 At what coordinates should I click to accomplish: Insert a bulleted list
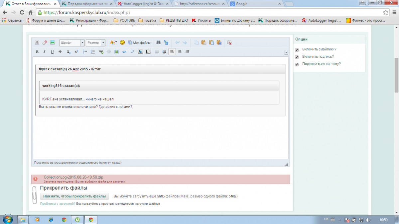click(85, 52)
